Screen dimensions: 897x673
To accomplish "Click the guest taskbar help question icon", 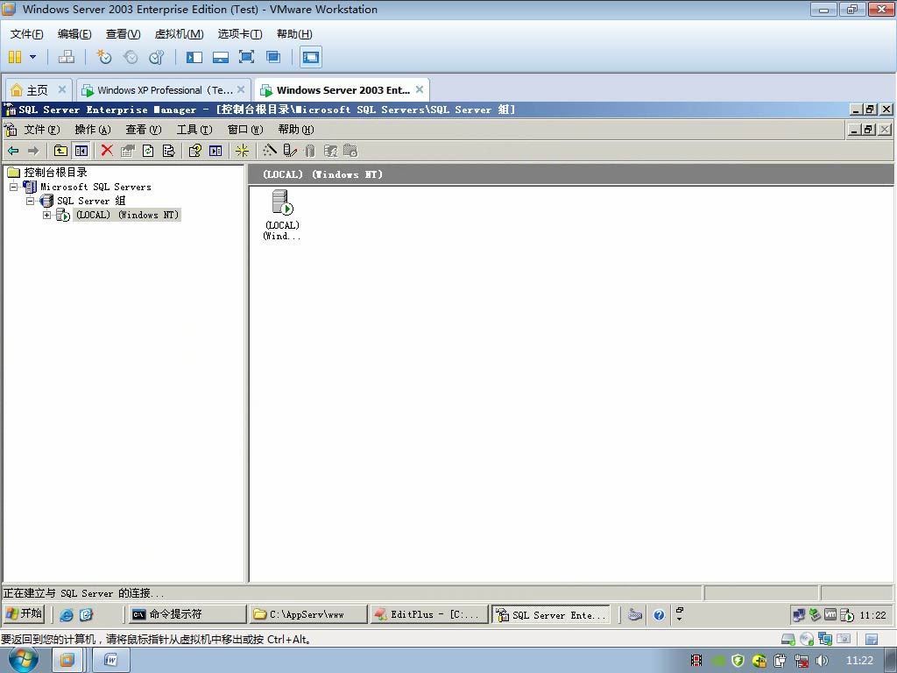I will tap(659, 614).
